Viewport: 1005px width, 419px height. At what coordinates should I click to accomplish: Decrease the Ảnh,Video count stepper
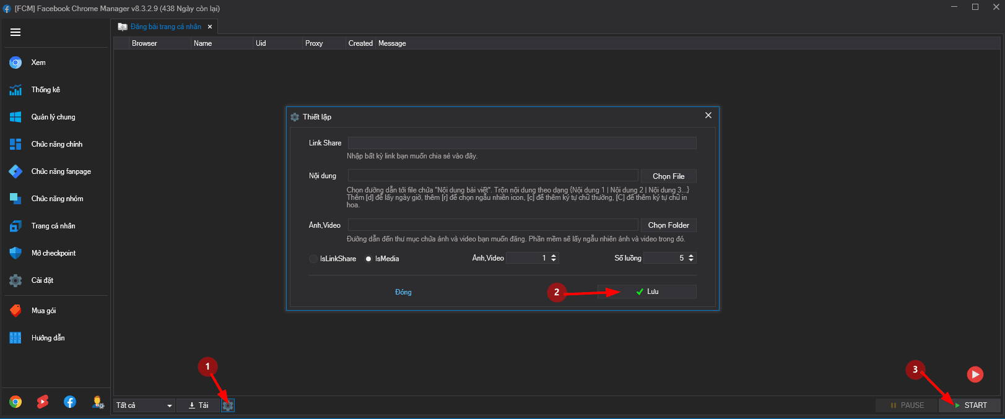(554, 260)
